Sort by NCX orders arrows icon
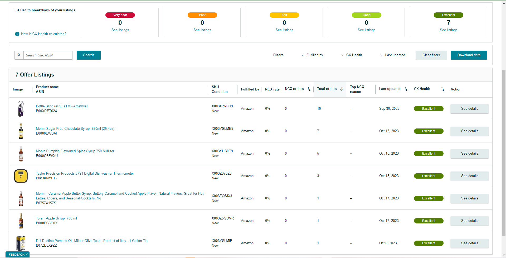The height and width of the screenshot is (258, 506). pyautogui.click(x=309, y=89)
